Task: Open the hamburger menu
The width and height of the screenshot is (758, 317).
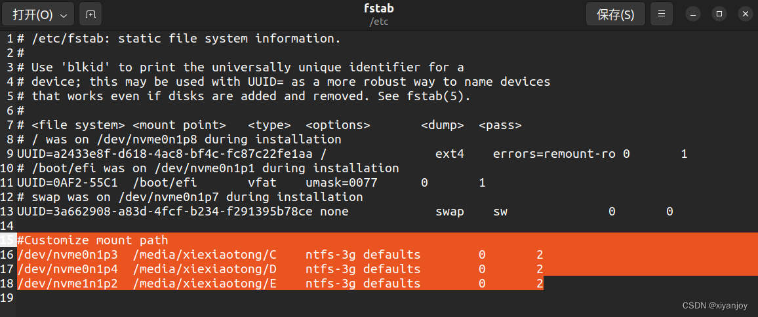Action: pyautogui.click(x=662, y=14)
